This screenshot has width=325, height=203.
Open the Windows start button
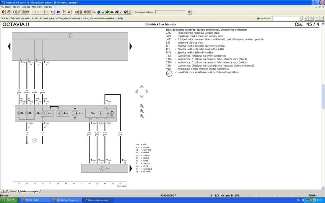9,200
